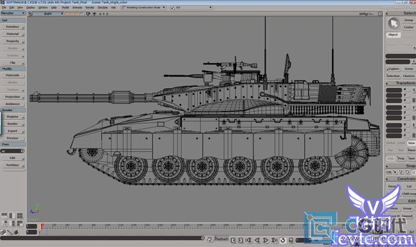Image resolution: width=416 pixels, height=247 pixels.
Task: Expand the Regions menu button
Action: pos(13,116)
